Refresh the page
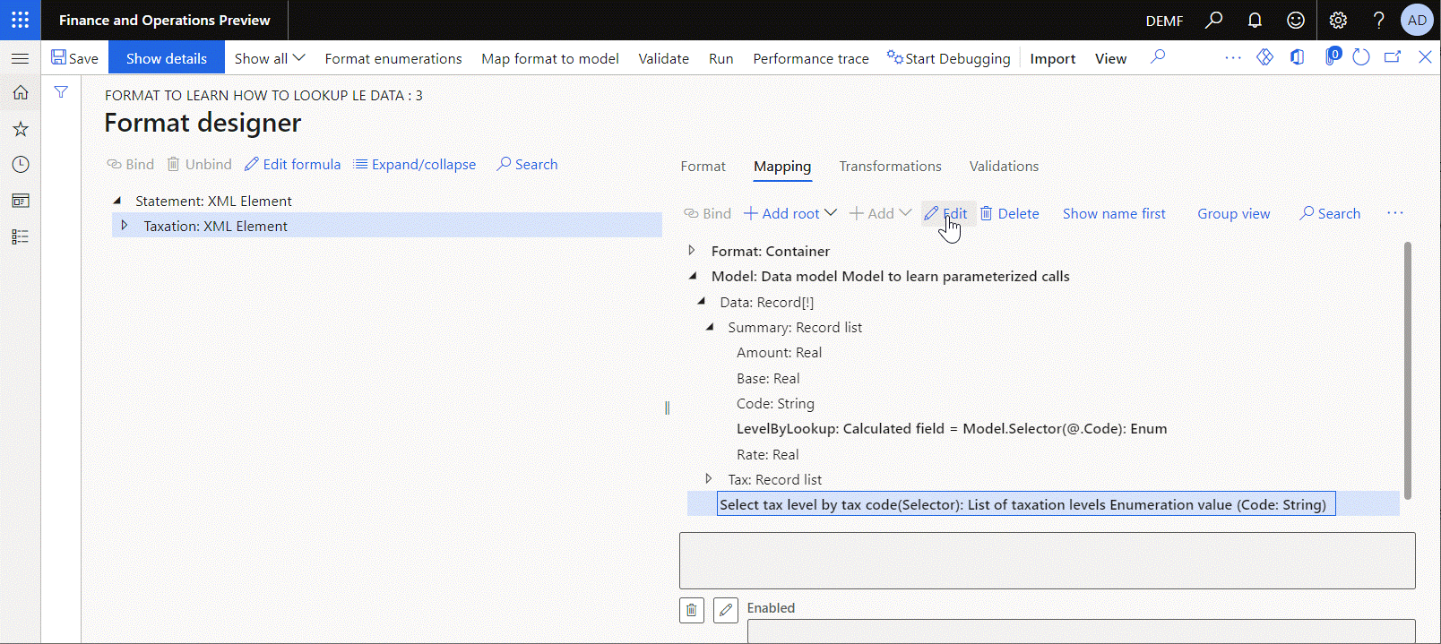Viewport: 1441px width, 644px height. 1361,57
